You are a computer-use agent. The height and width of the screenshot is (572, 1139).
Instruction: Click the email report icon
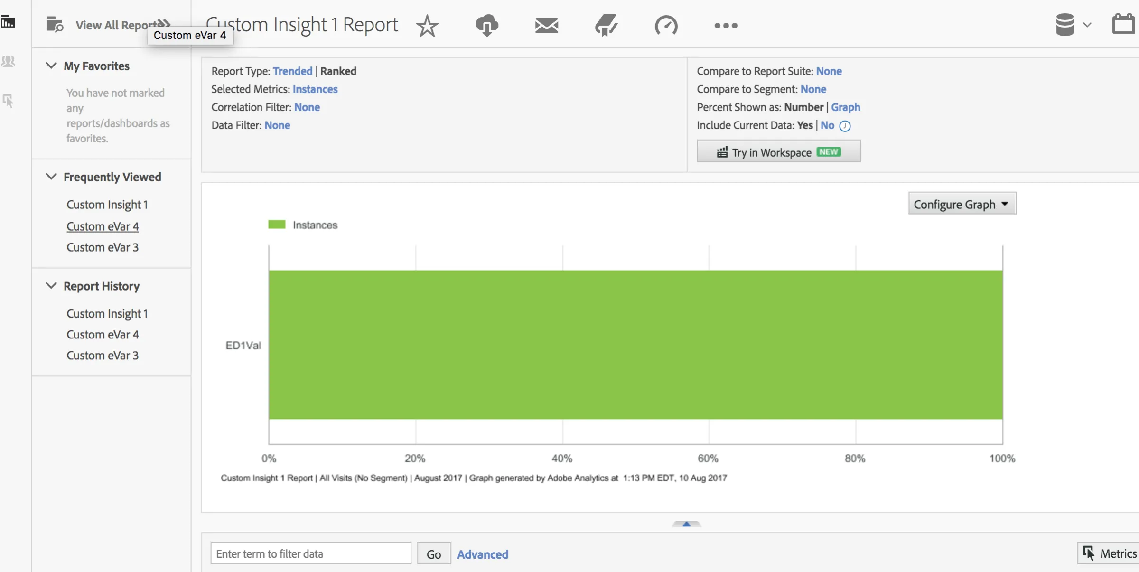[547, 26]
